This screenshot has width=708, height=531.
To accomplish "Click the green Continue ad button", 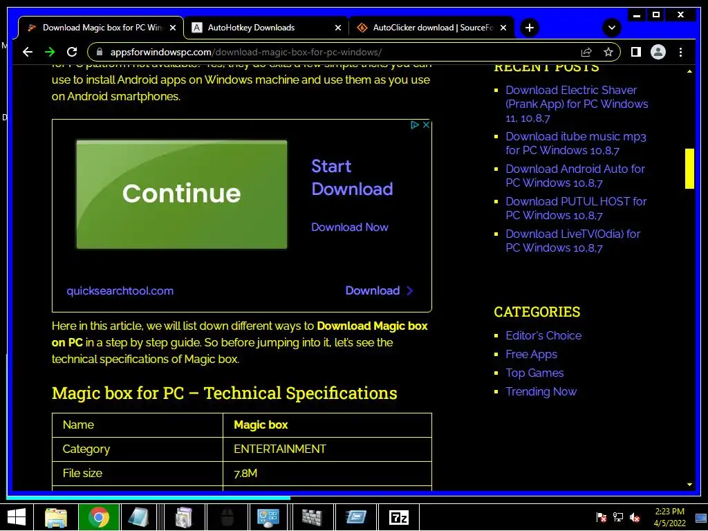I will click(182, 194).
